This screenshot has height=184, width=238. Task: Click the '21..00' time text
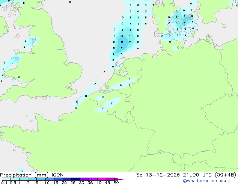tap(191, 175)
